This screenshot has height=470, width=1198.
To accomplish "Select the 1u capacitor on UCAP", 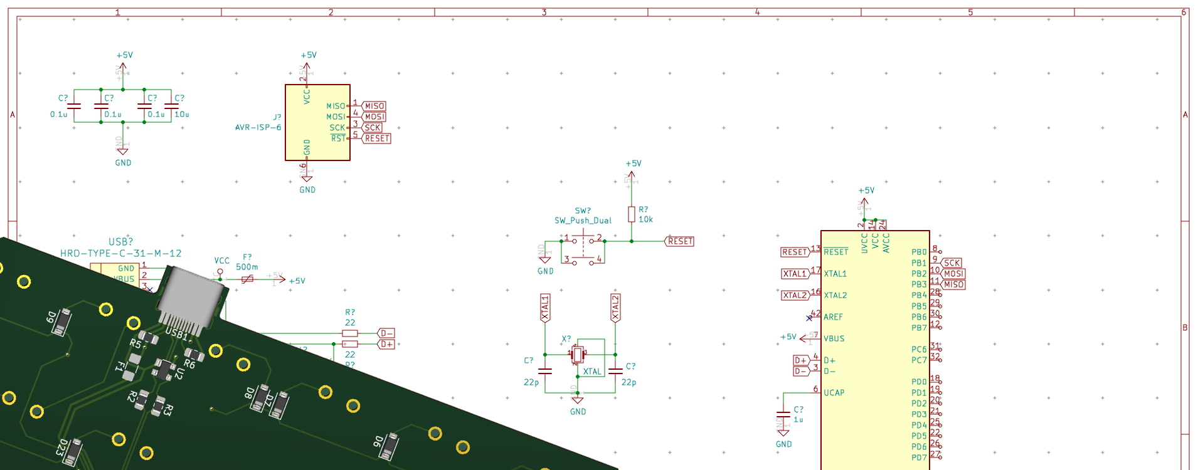I will pos(783,414).
